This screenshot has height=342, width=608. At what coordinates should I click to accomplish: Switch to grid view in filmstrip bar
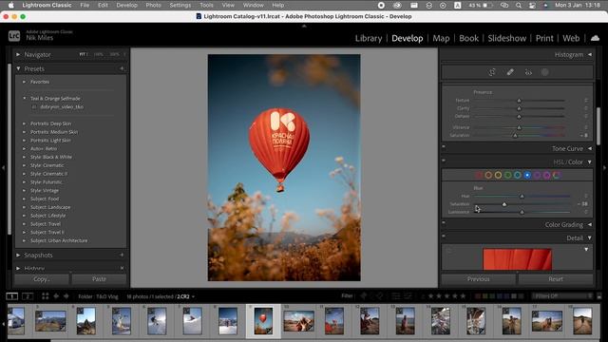tap(45, 296)
